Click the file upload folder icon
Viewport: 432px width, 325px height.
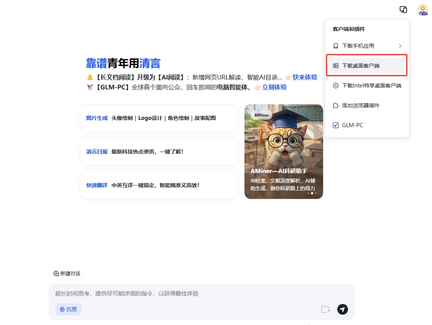(326, 309)
